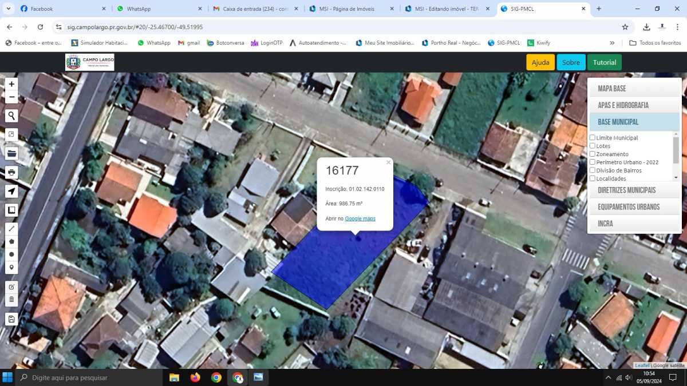
Task: Activate the edit layers tool
Action: 11,286
